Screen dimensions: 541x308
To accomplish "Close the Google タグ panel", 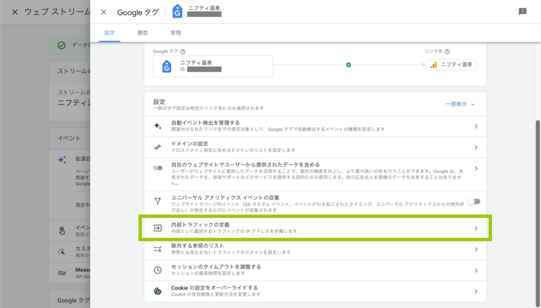I will tap(104, 12).
